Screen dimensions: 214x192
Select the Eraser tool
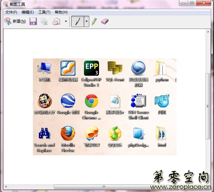click(105, 21)
